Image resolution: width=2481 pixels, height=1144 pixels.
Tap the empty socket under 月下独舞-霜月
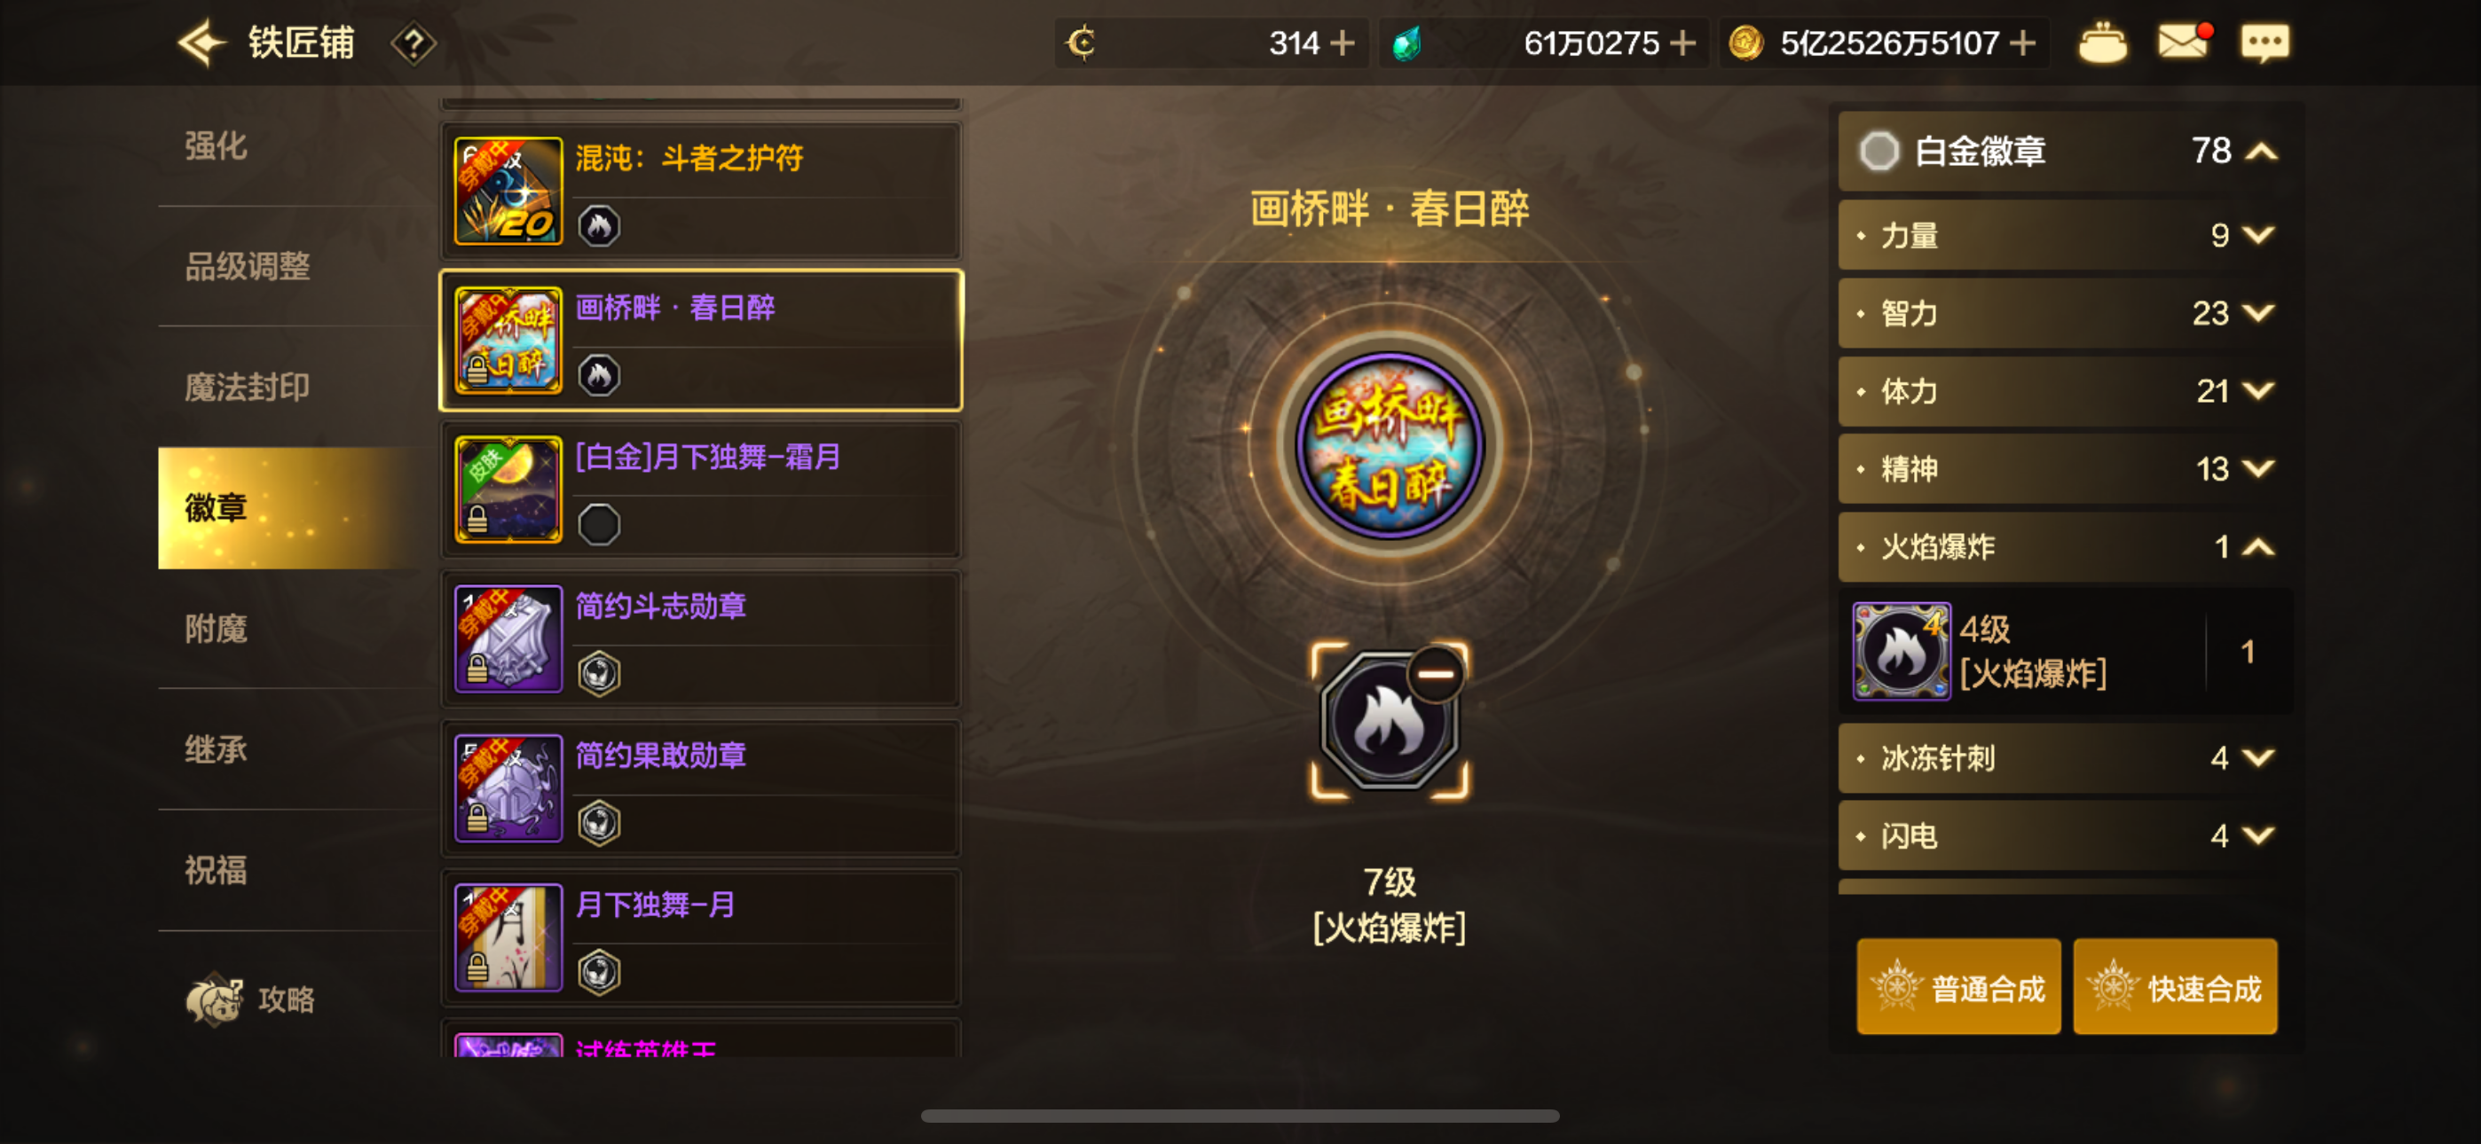pyautogui.click(x=599, y=525)
